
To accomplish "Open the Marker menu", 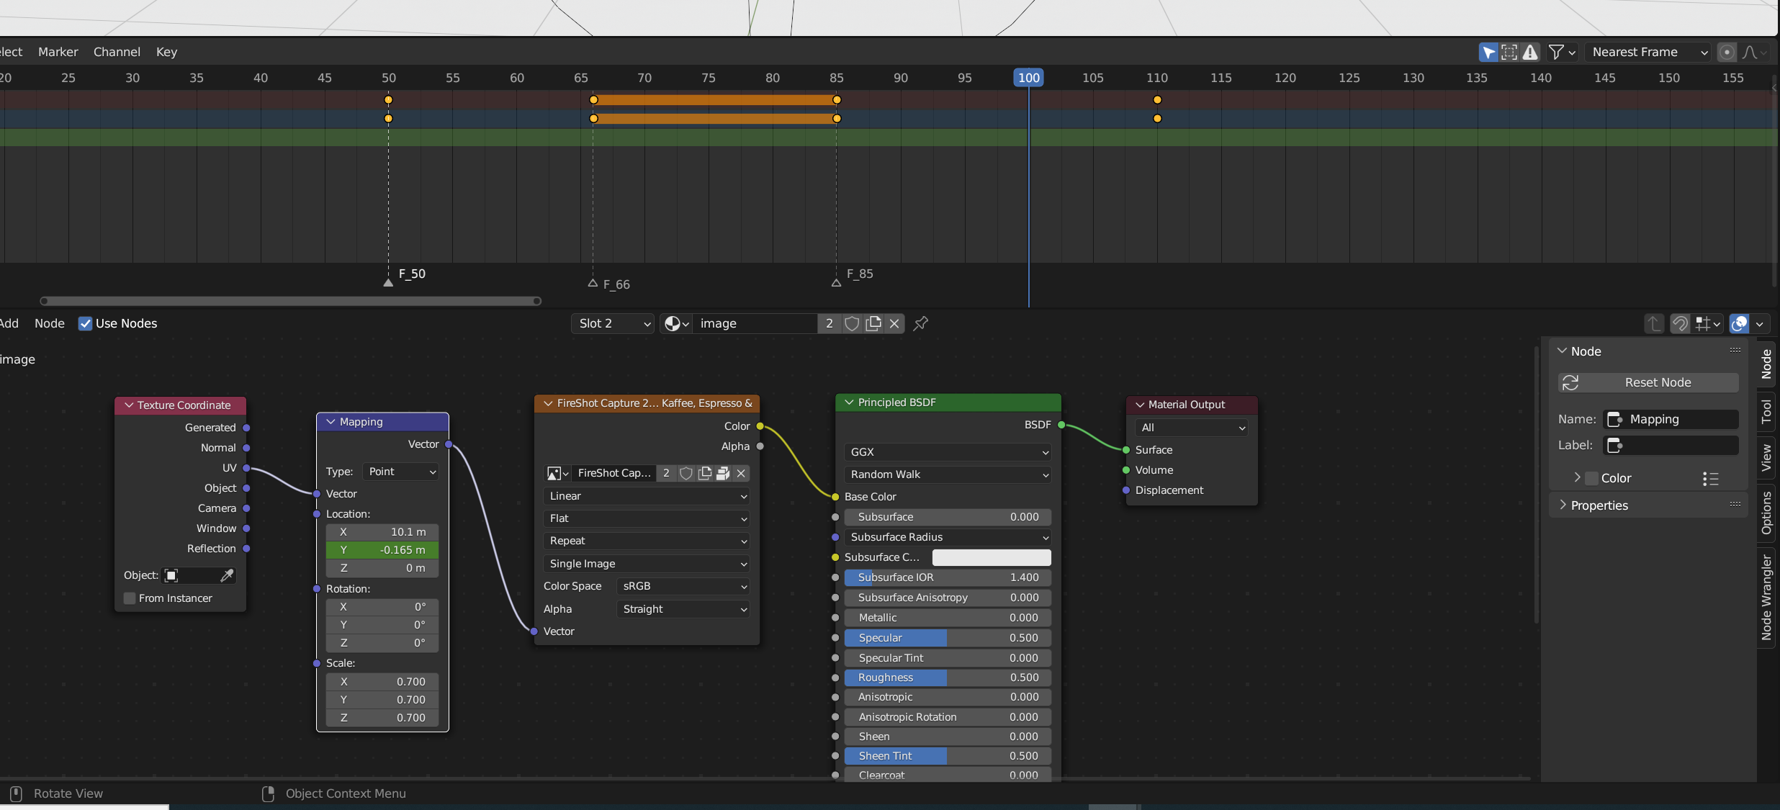I will coord(58,52).
